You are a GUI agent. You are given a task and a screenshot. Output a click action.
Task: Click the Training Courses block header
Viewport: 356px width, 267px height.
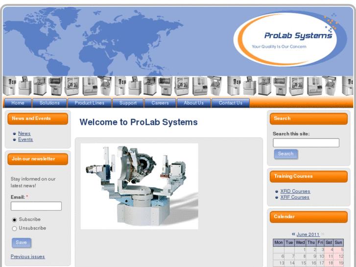click(x=309, y=176)
